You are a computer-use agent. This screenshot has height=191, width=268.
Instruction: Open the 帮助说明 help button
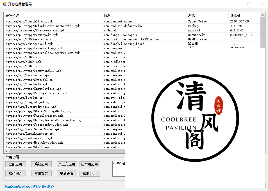[x=90, y=174]
